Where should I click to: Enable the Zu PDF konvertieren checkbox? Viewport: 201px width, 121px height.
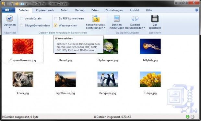pos(55,18)
